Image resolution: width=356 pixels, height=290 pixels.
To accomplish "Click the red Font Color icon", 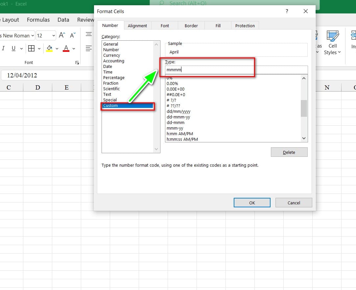I will pyautogui.click(x=66, y=49).
